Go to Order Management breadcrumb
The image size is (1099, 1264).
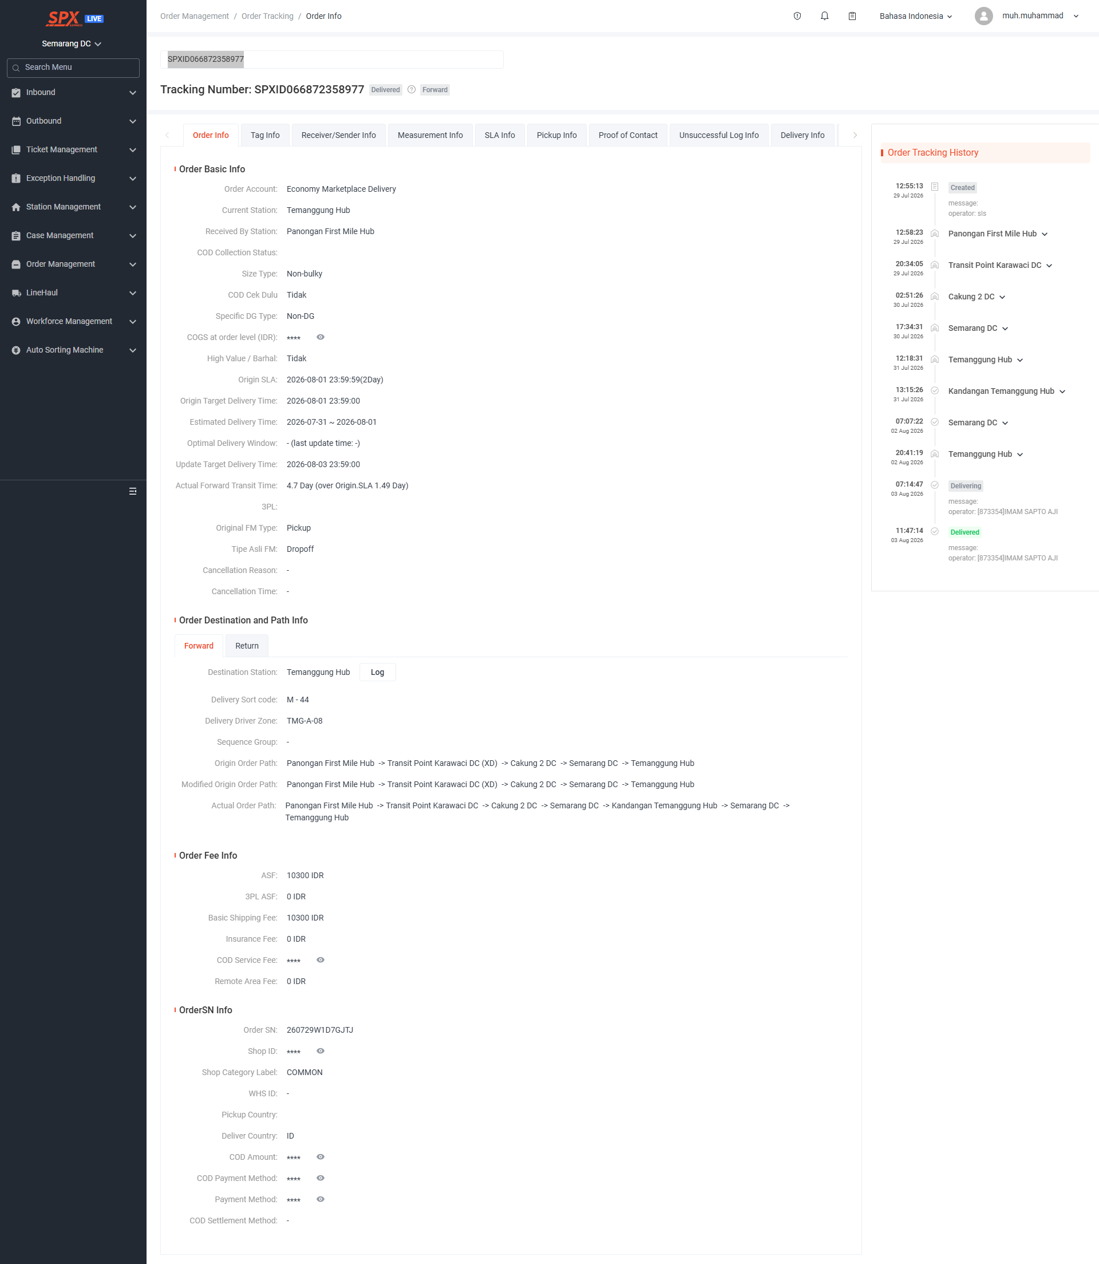click(195, 16)
